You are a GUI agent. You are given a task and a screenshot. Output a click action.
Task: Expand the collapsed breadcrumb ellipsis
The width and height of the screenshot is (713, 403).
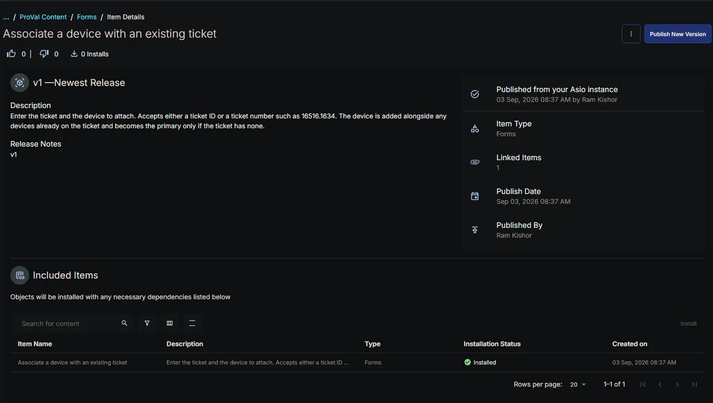point(6,17)
